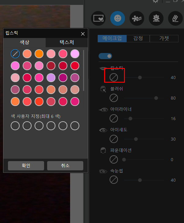
Task: Switch to the 감정 tab
Action: point(138,38)
